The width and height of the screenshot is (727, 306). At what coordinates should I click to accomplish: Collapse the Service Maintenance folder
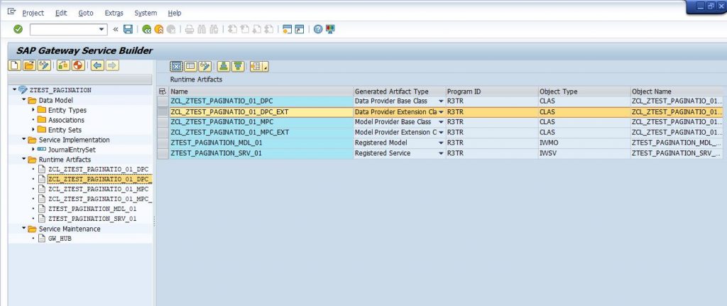23,229
